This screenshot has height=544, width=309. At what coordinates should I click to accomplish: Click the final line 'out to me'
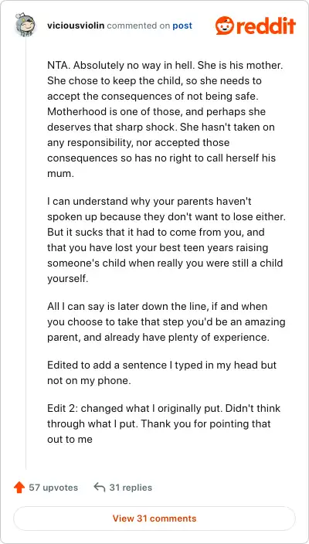pos(70,439)
